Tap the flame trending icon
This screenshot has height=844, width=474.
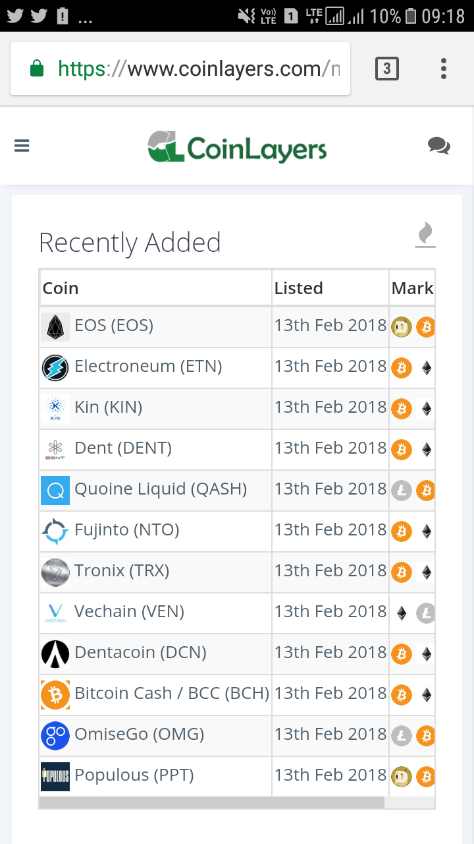click(x=425, y=235)
